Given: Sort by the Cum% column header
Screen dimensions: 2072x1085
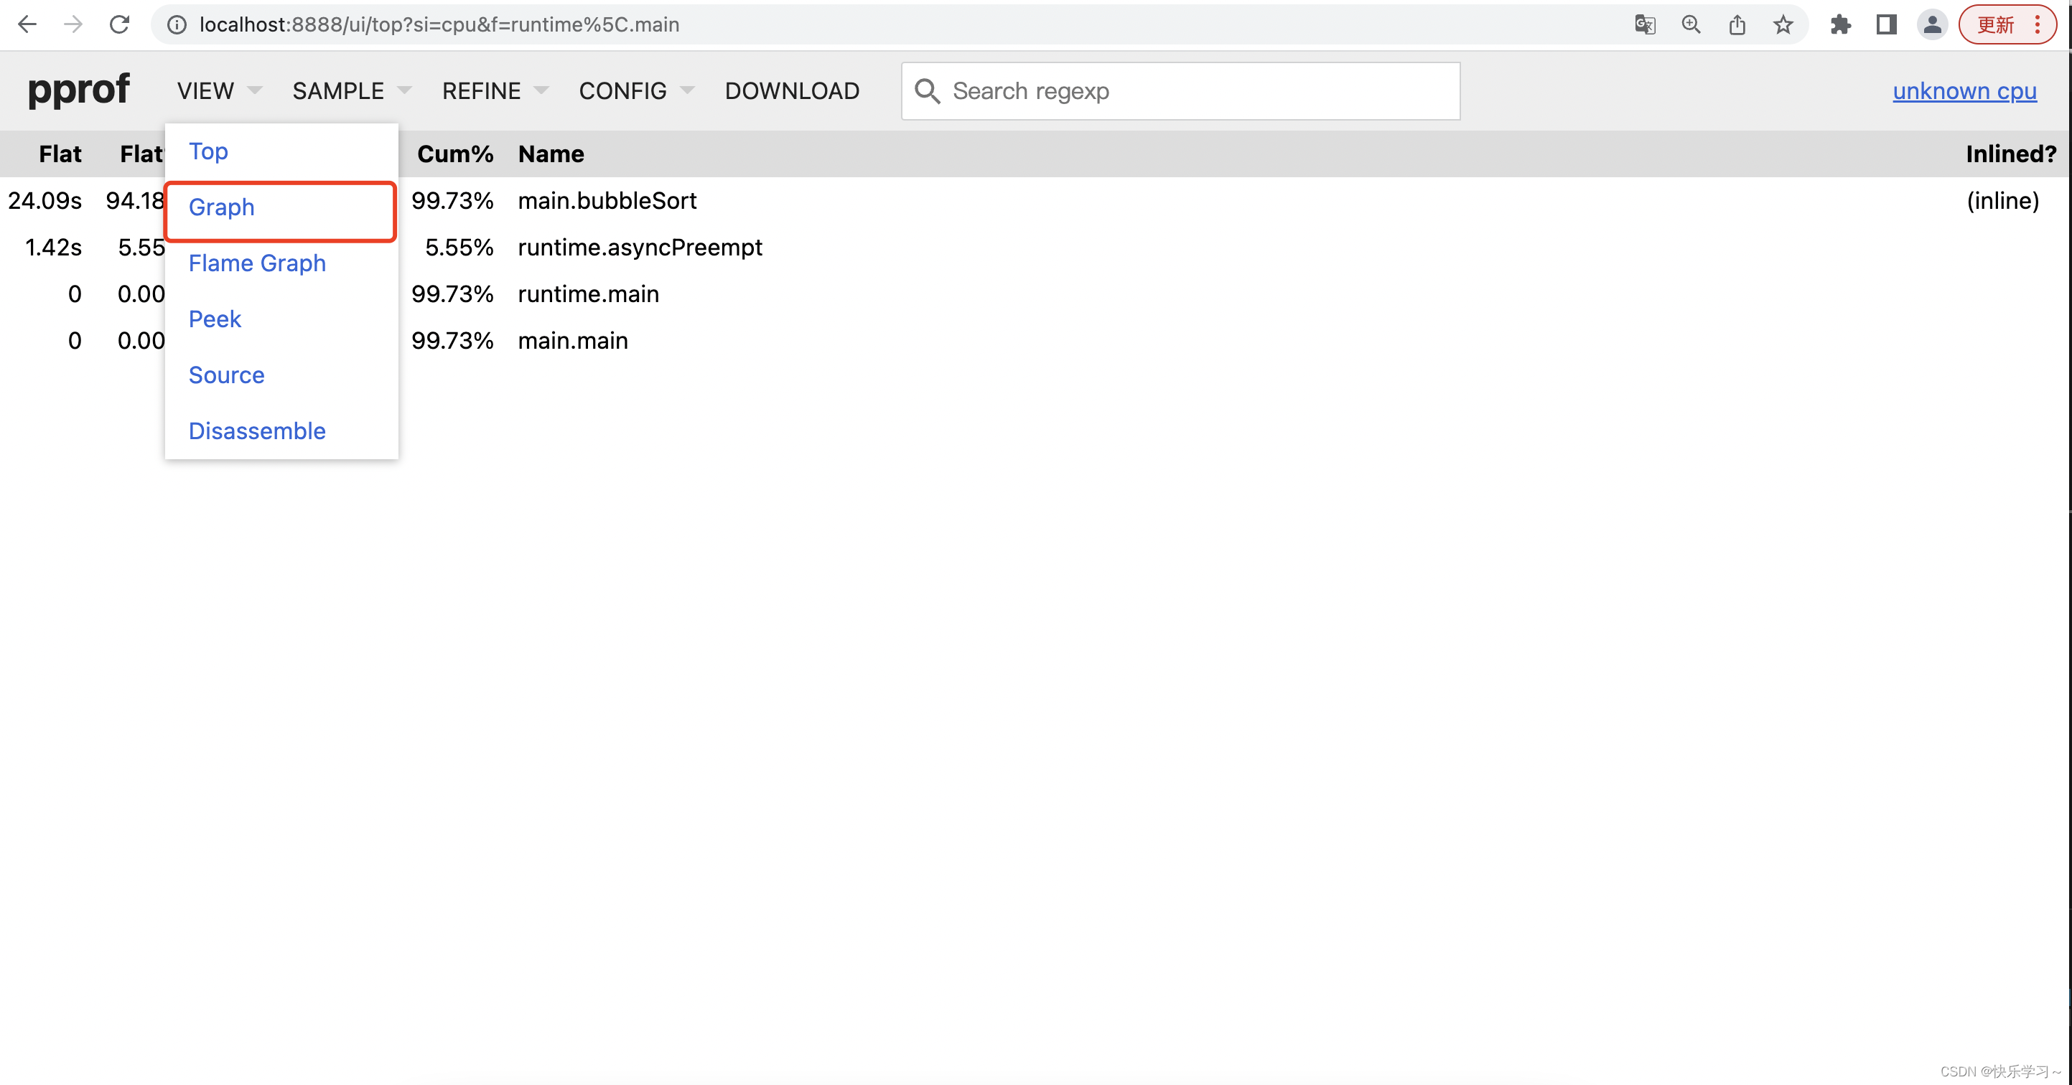Looking at the screenshot, I should point(454,154).
